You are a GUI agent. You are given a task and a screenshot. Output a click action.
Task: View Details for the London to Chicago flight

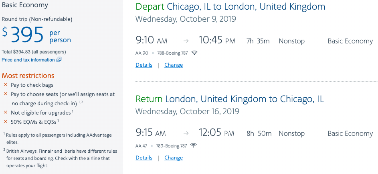tap(144, 158)
